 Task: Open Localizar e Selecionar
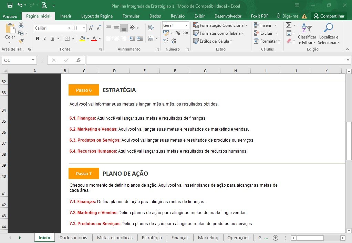pyautogui.click(x=329, y=34)
